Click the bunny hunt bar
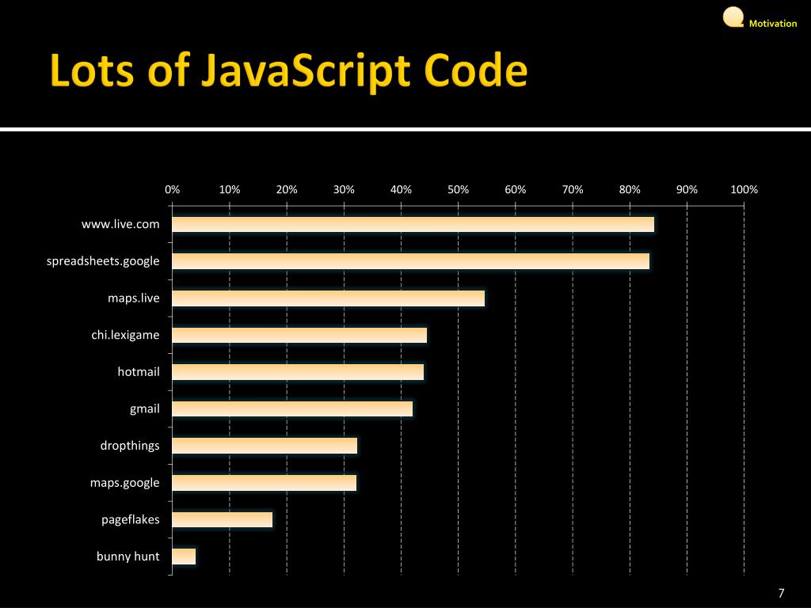This screenshot has height=608, width=811. click(x=184, y=557)
